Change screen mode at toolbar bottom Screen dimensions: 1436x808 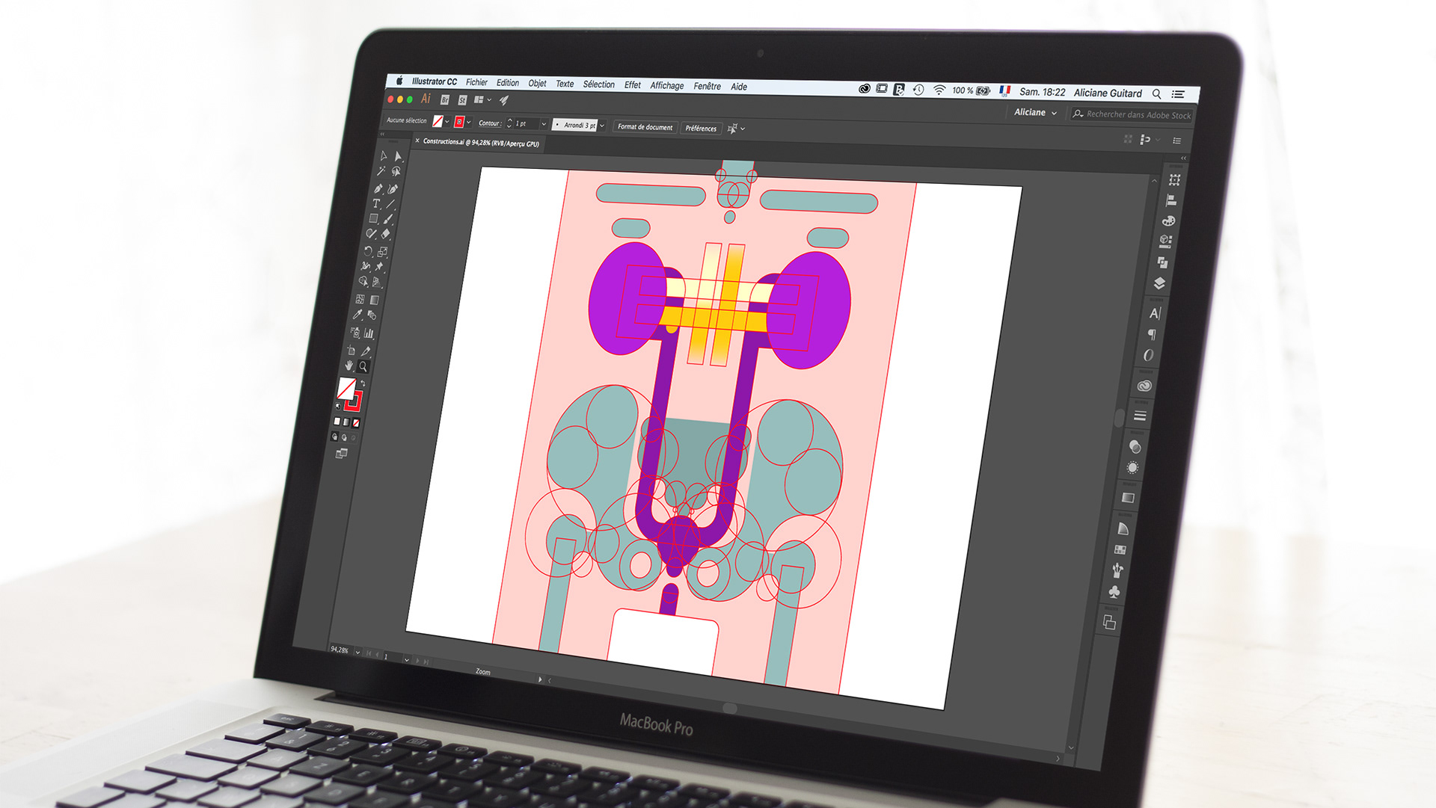click(x=341, y=453)
